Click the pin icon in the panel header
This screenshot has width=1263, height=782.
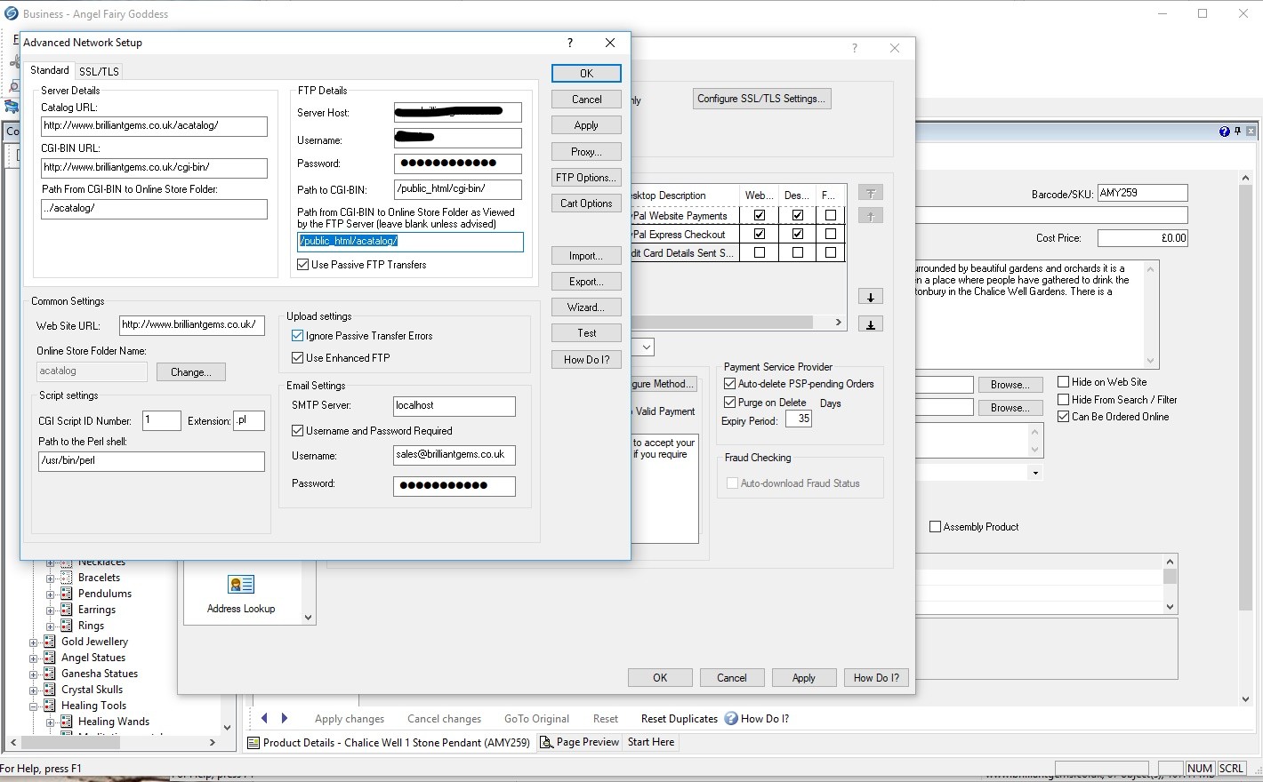click(1237, 132)
